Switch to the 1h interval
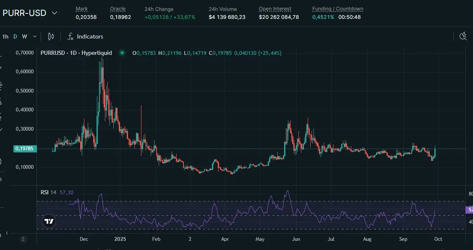The image size is (473, 250). 5,36
